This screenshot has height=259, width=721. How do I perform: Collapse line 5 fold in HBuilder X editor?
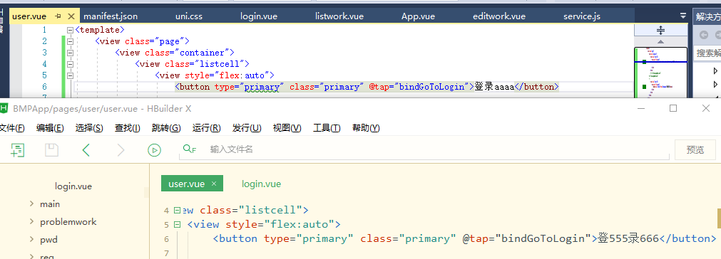click(x=177, y=225)
